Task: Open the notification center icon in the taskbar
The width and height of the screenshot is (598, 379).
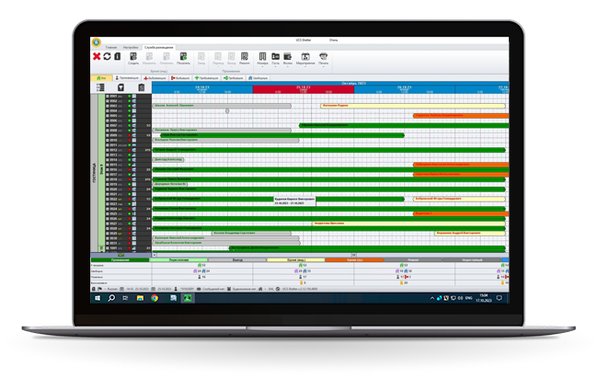Action: click(500, 298)
